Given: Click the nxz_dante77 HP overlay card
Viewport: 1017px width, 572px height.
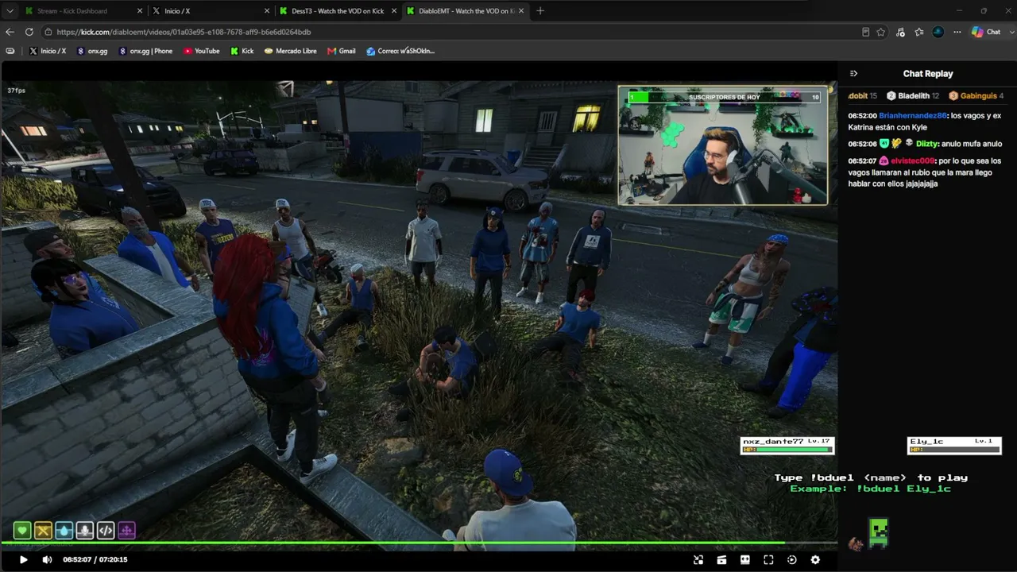Looking at the screenshot, I should [x=787, y=446].
